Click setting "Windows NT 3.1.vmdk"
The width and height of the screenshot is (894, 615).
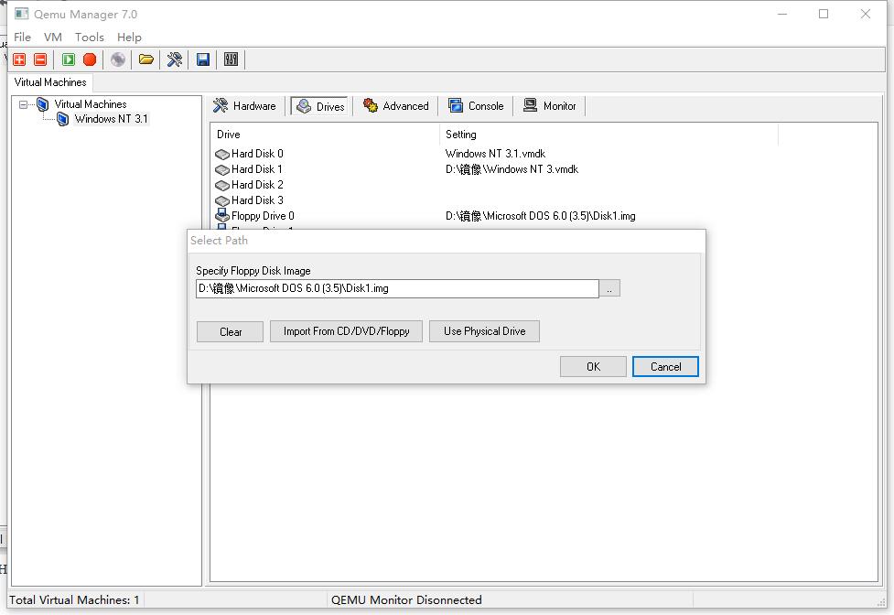click(x=495, y=154)
